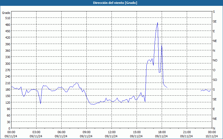Select the 0 degree axis label

tap(9, 128)
